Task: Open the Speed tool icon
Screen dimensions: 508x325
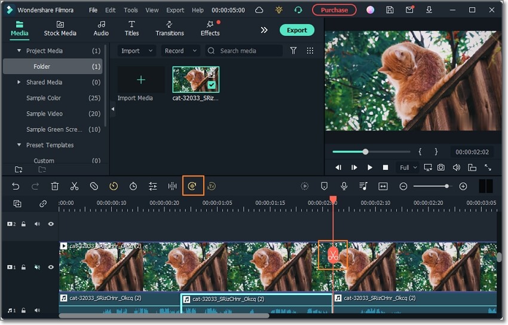Action: click(x=114, y=186)
